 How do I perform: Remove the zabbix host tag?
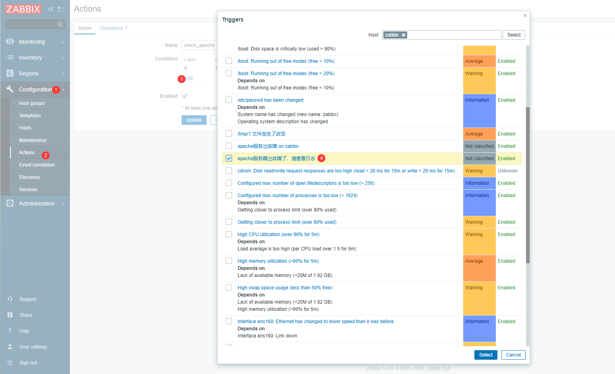404,35
